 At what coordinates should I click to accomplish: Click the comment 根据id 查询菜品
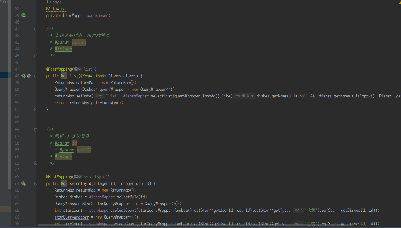point(72,136)
